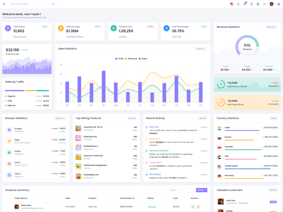The width and height of the screenshot is (283, 212).
Task: Expand the Sales Statistics View All dropdown
Action: pyautogui.click(x=201, y=49)
